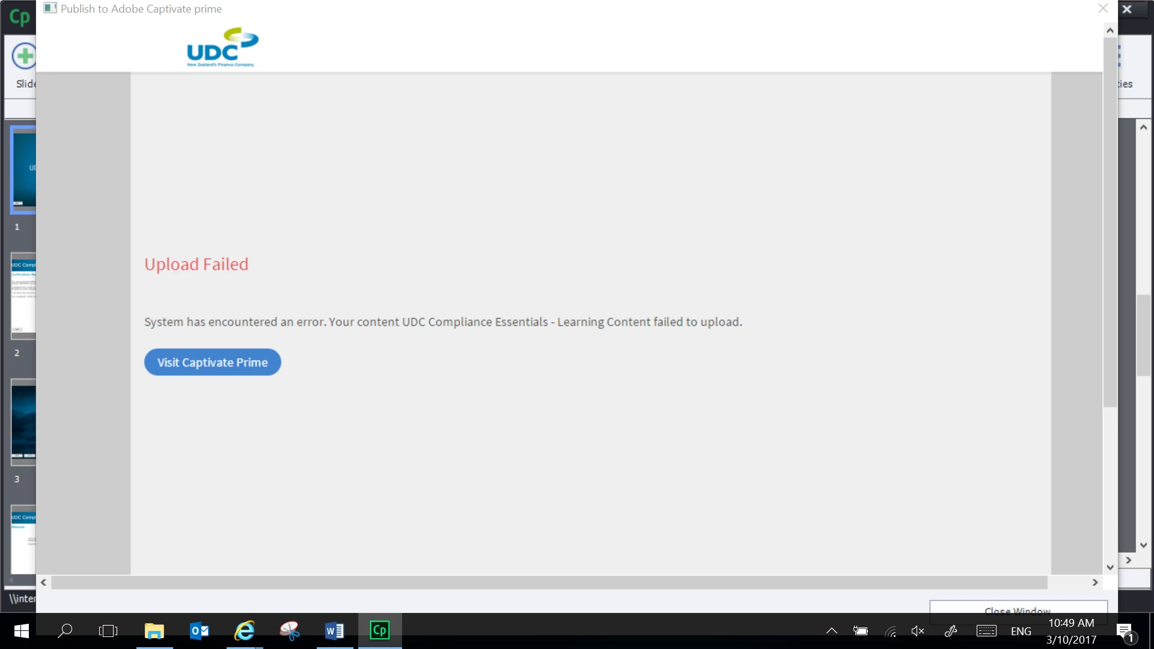Click the Close Window button

pos(1018,608)
